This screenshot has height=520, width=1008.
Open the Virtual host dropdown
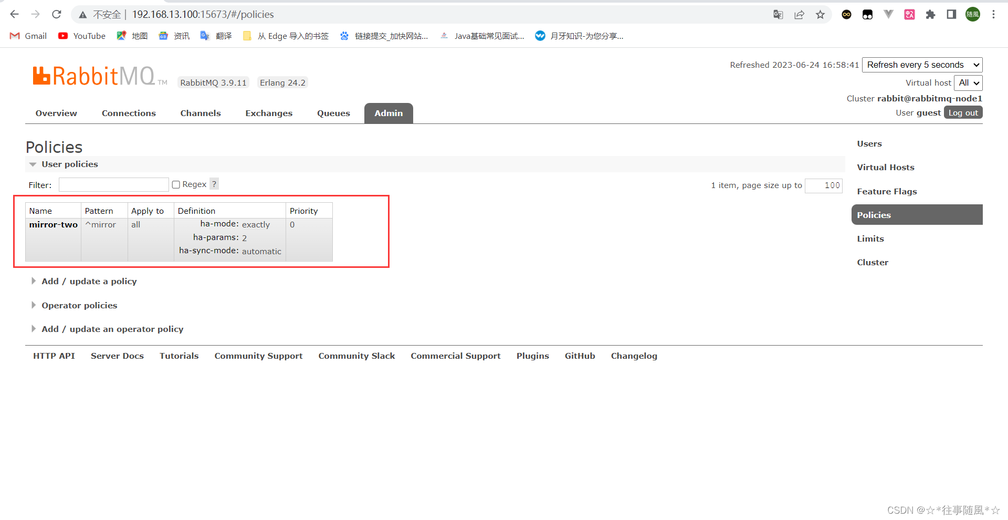pos(968,82)
